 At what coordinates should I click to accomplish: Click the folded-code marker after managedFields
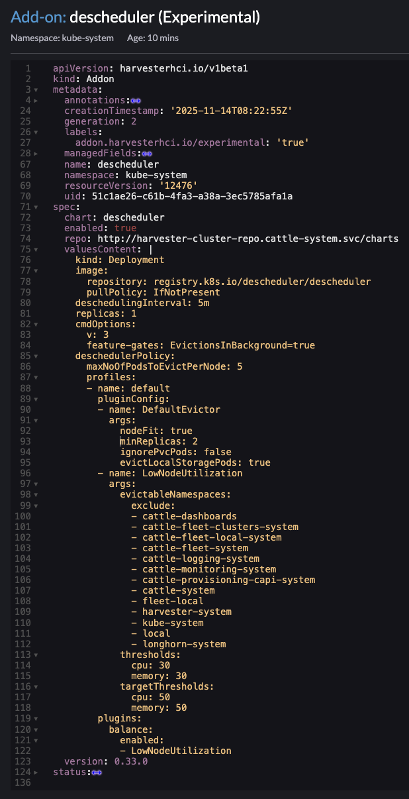[x=147, y=153]
